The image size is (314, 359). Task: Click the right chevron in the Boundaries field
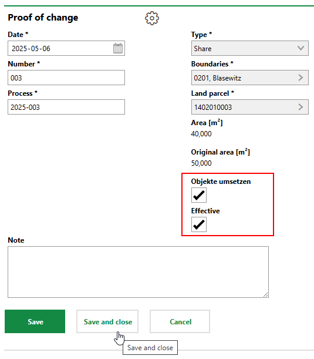coord(301,78)
